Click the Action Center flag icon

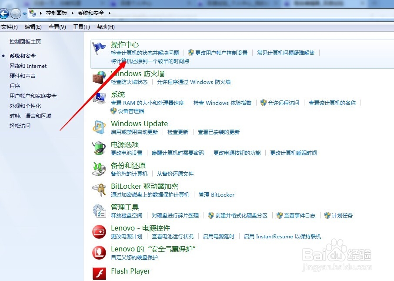tap(99, 48)
